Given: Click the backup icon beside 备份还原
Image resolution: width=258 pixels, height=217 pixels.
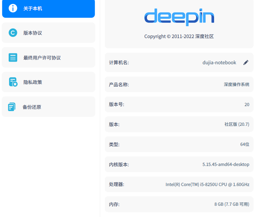Looking at the screenshot, I should [12, 107].
